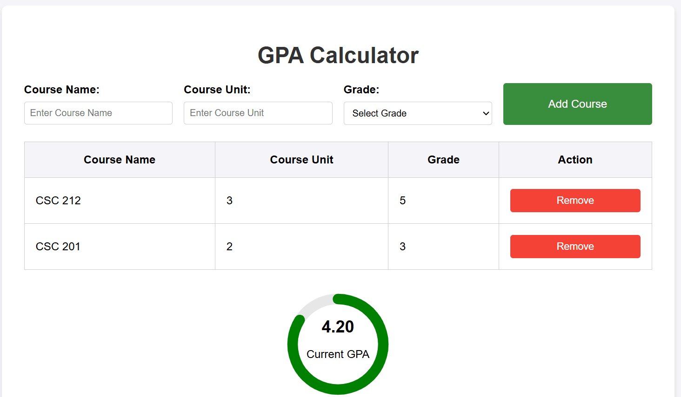681x397 pixels.
Task: Click the 4.20 GPA value
Action: (338, 326)
